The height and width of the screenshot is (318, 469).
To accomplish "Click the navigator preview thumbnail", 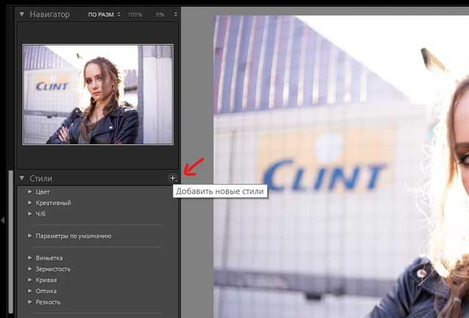I will tap(98, 94).
